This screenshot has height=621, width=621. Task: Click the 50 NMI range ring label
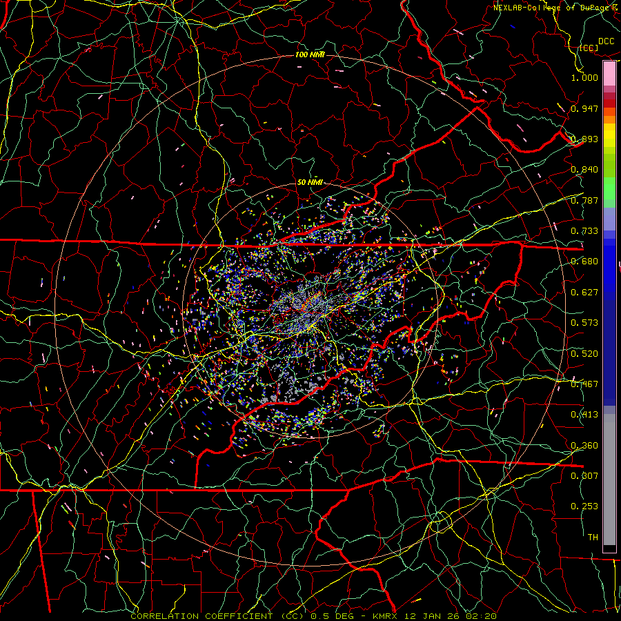(x=310, y=182)
